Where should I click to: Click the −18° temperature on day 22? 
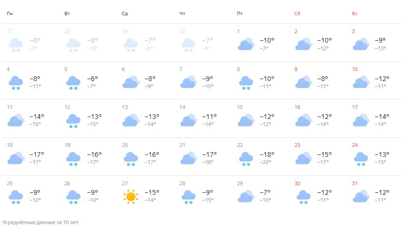(x=267, y=154)
